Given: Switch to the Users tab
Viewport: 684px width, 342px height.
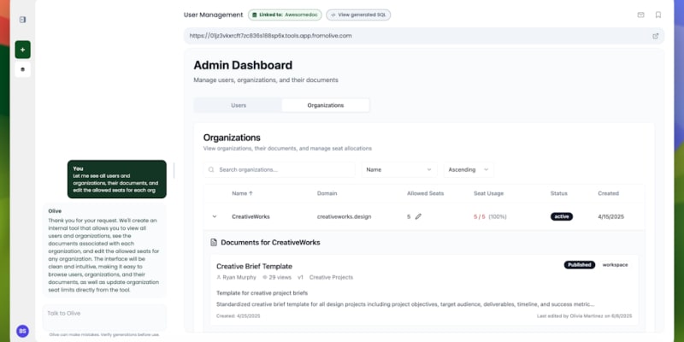Looking at the screenshot, I should point(239,105).
